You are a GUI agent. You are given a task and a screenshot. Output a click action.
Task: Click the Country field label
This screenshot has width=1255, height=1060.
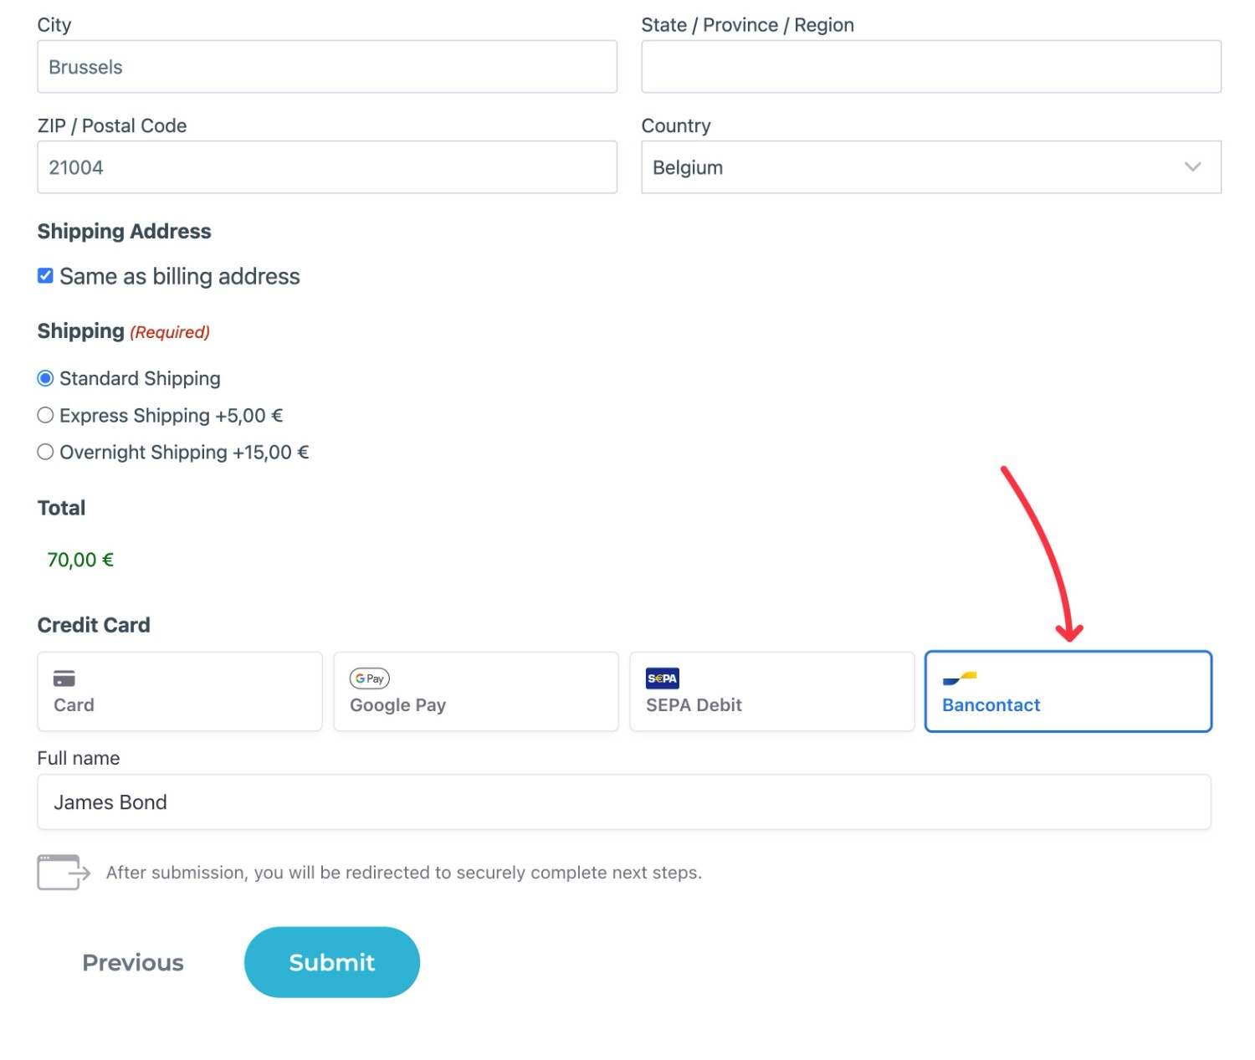point(676,125)
